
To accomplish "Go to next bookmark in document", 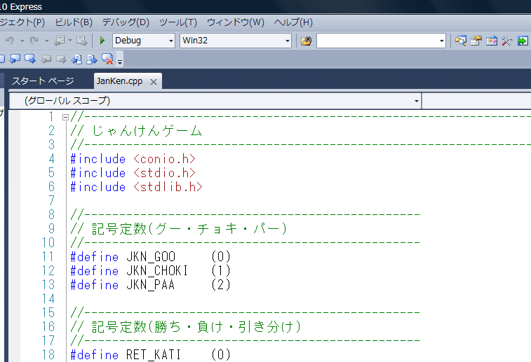I will (x=92, y=59).
